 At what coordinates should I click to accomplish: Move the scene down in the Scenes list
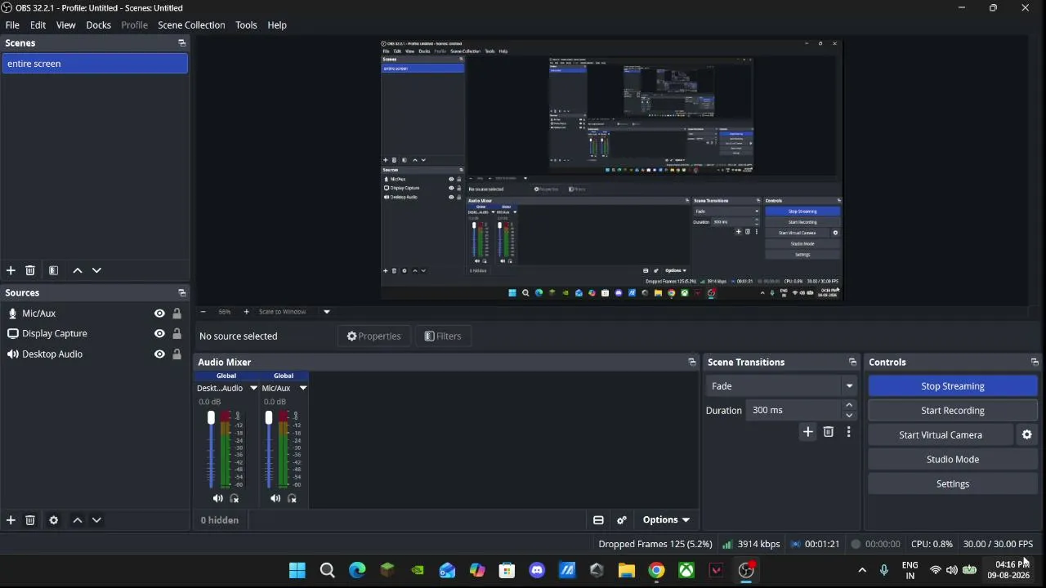click(96, 270)
